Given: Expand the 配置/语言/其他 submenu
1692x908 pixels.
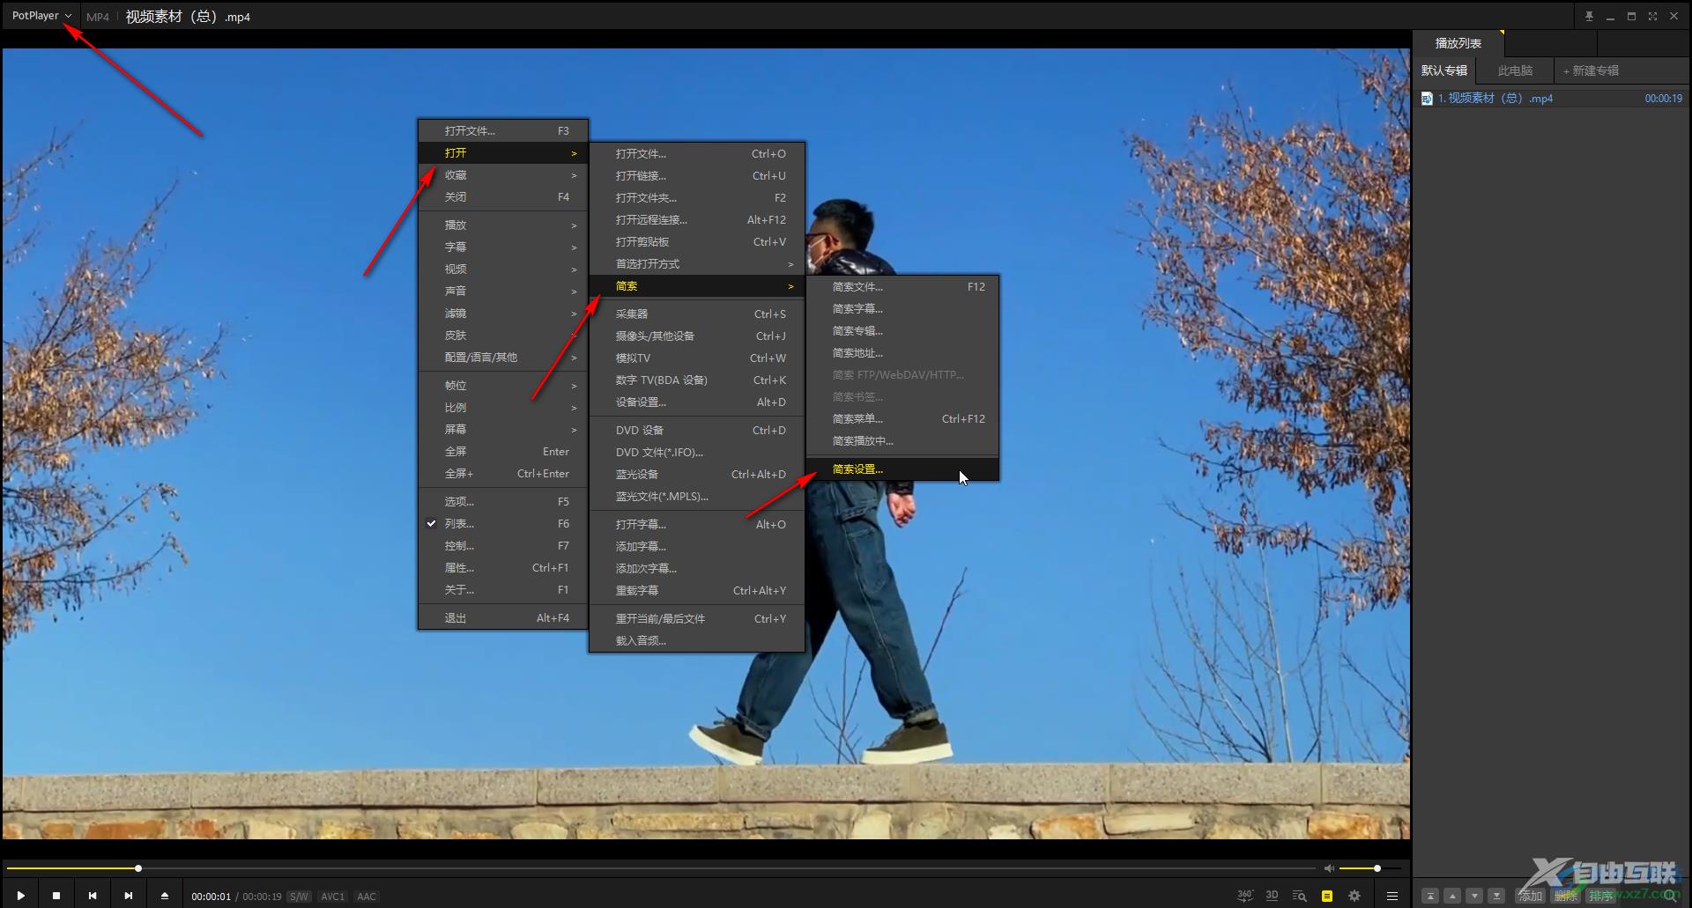Looking at the screenshot, I should (503, 358).
